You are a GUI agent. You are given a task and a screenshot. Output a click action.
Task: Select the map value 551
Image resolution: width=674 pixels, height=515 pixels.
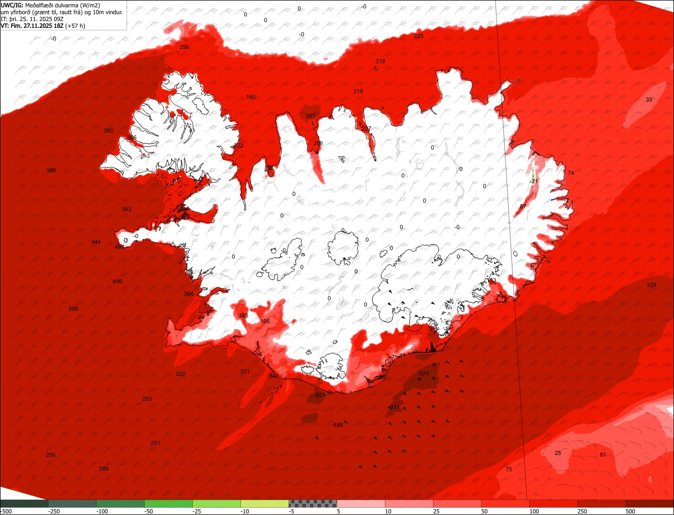(x=320, y=395)
